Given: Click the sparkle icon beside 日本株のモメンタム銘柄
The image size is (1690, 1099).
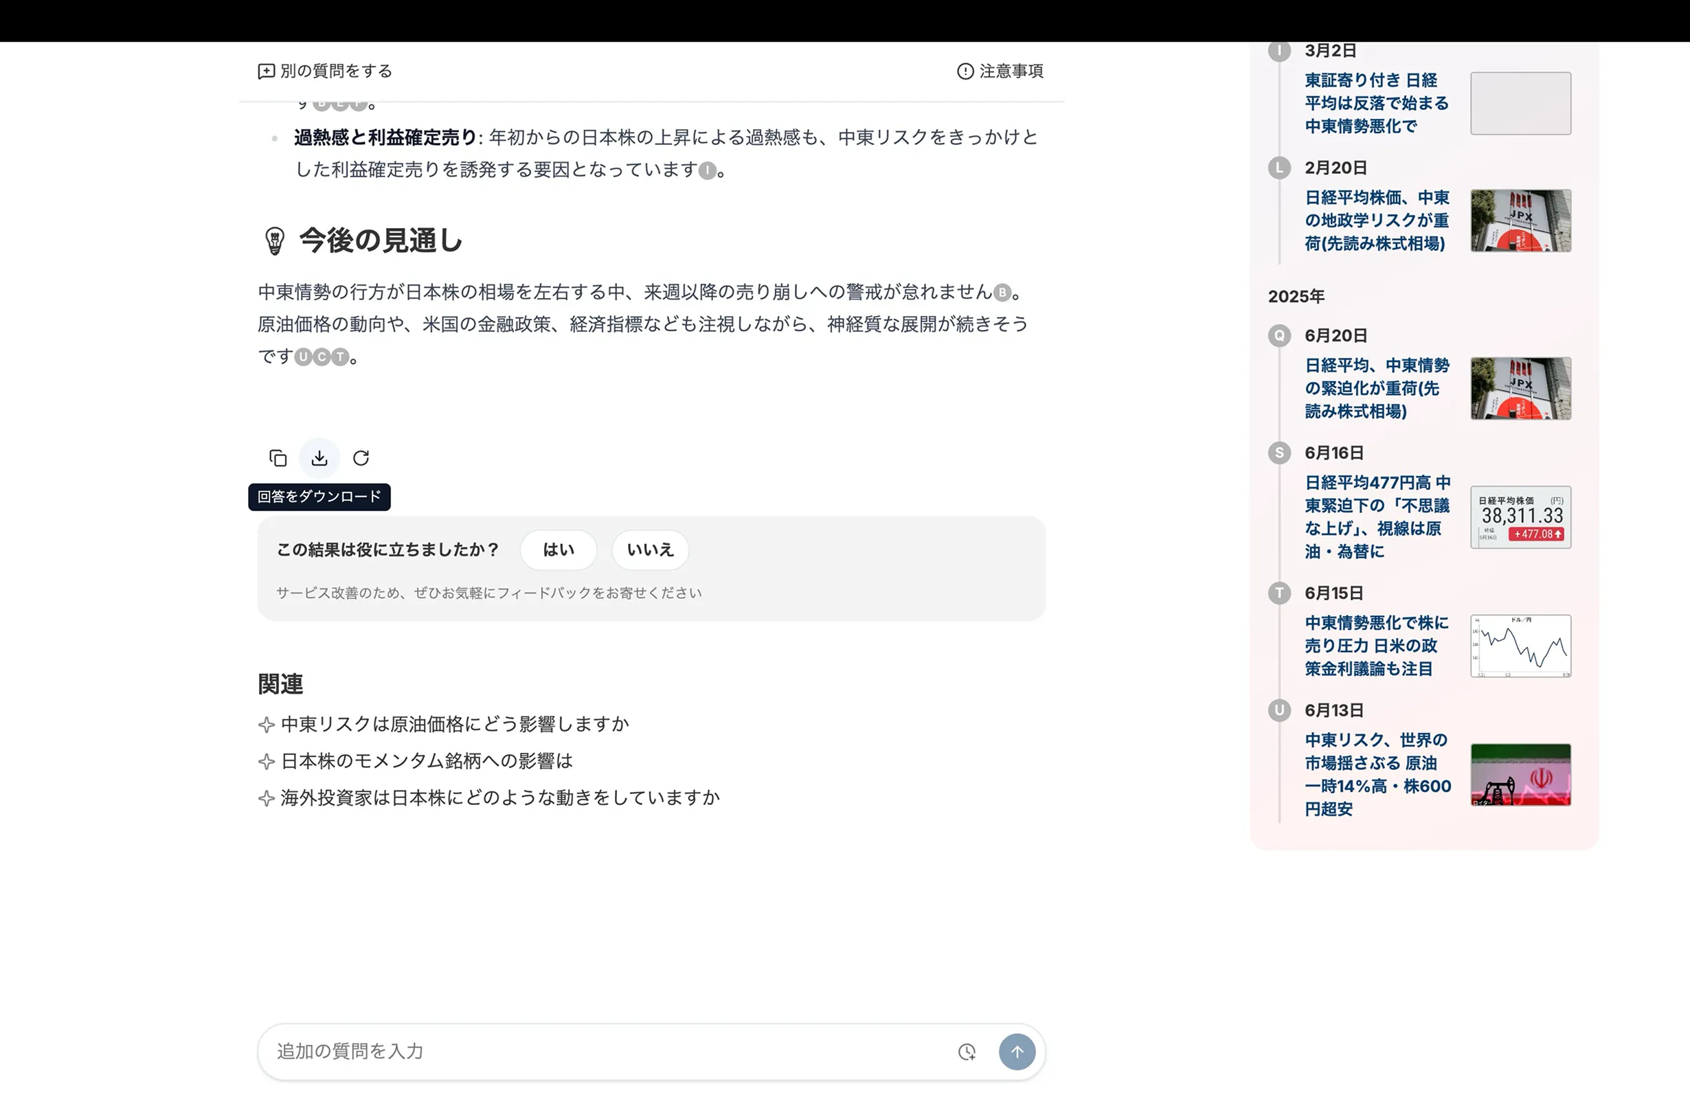Looking at the screenshot, I should click(x=267, y=762).
